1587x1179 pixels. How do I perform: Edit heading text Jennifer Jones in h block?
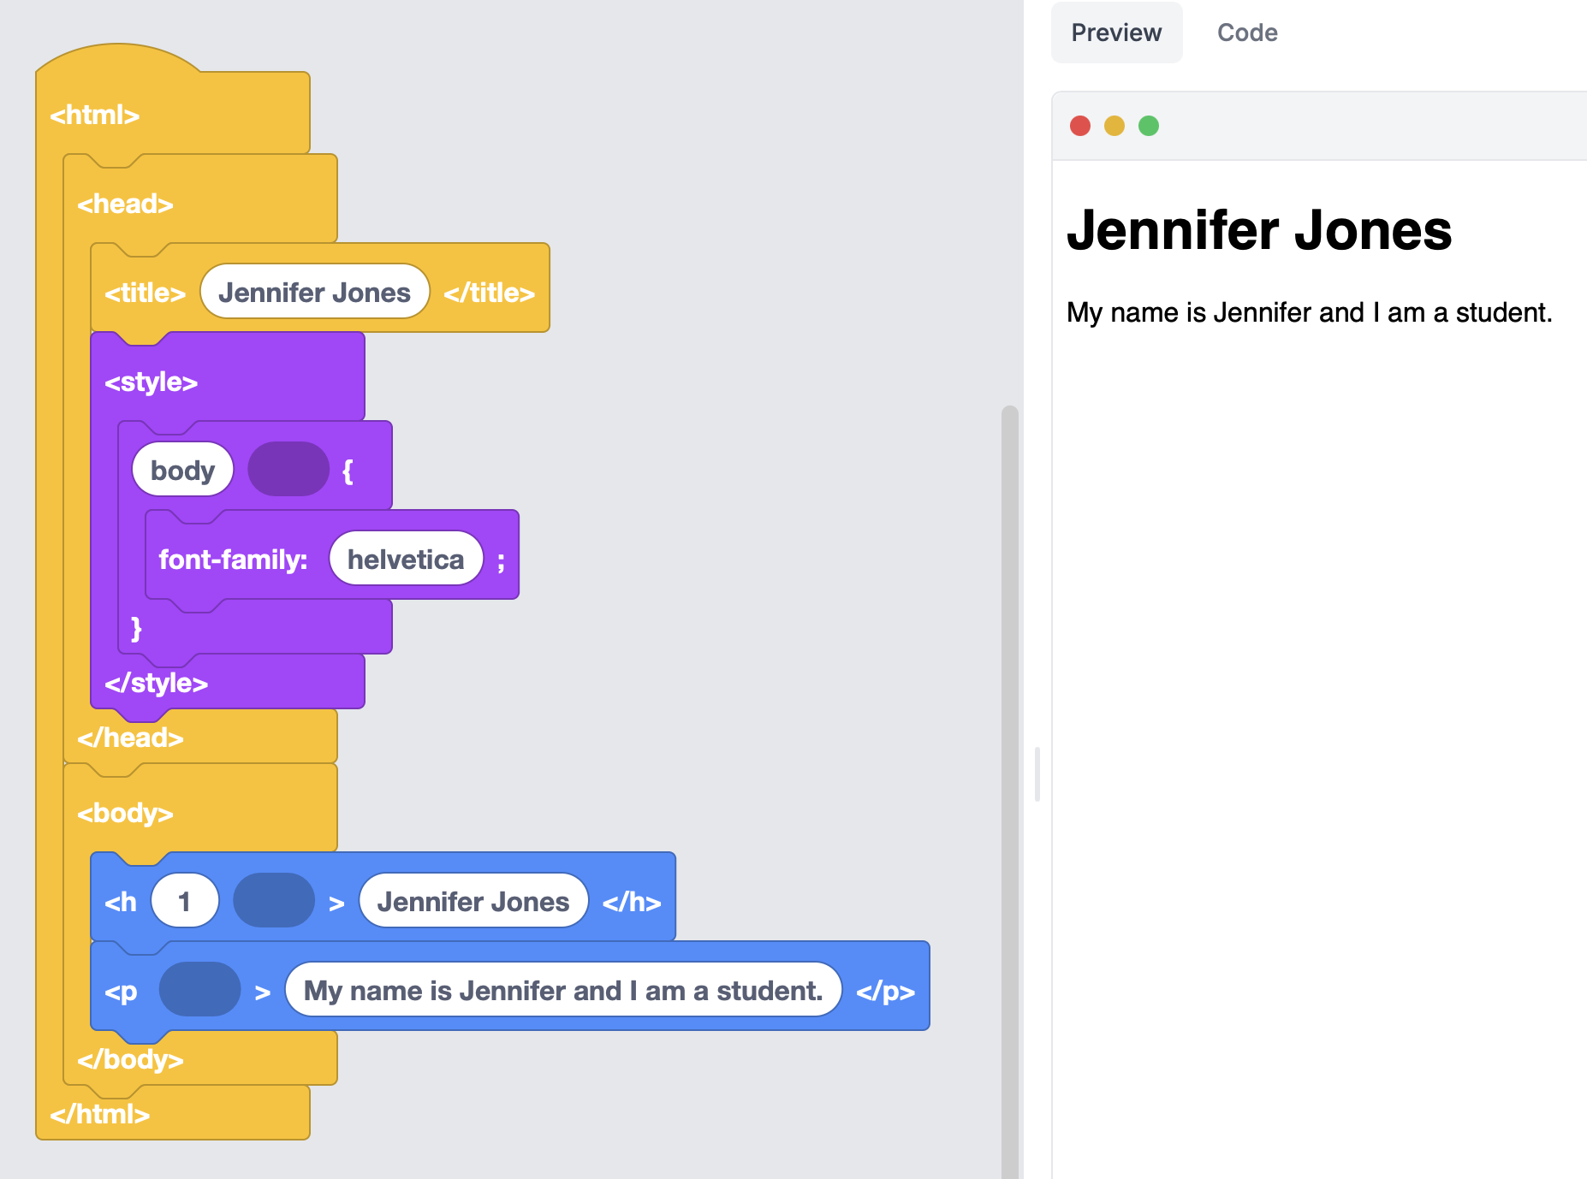click(x=473, y=901)
